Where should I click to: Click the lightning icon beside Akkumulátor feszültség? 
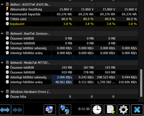[x=7, y=9]
